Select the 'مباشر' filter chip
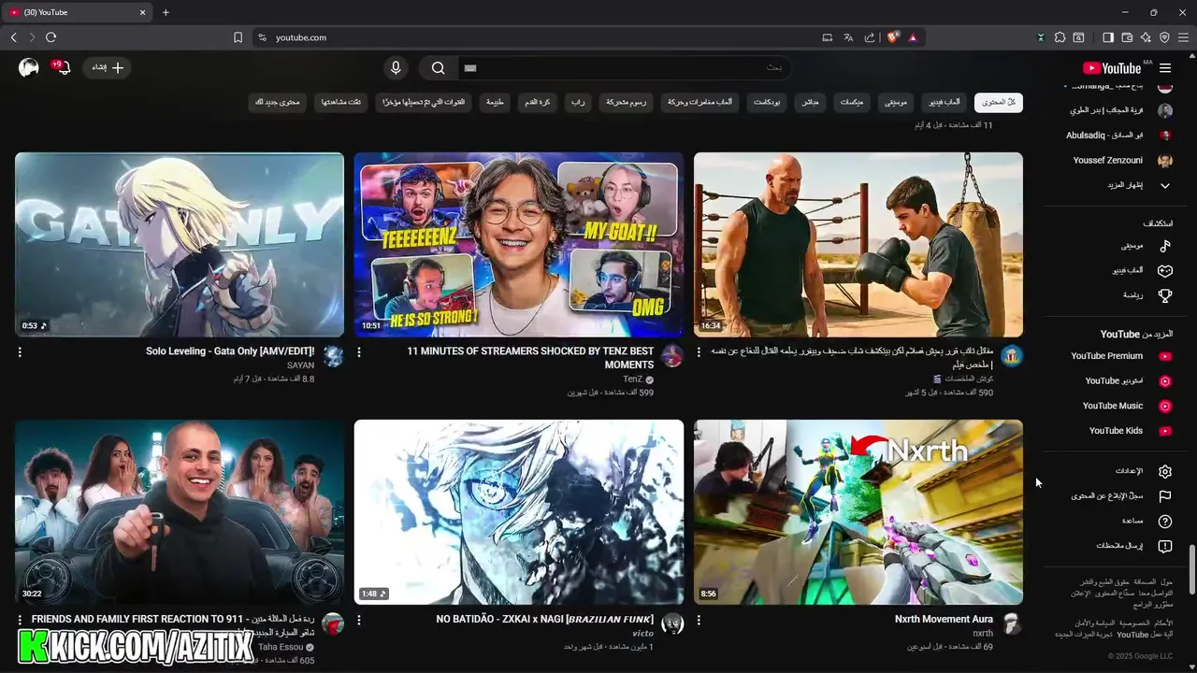1197x673 pixels. click(x=812, y=102)
